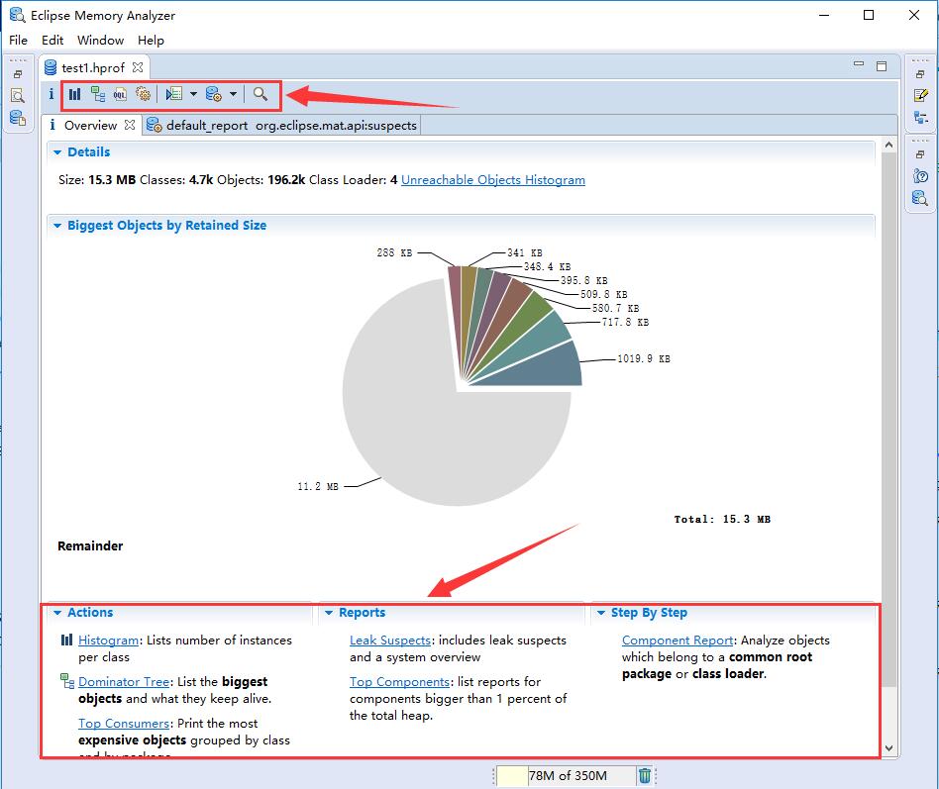This screenshot has height=789, width=939.
Task: Click the 78M of 350M heap status bar
Action: click(568, 776)
